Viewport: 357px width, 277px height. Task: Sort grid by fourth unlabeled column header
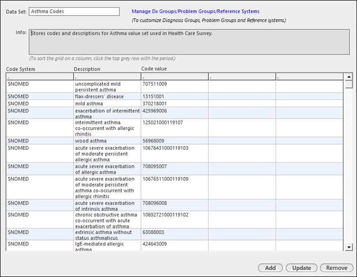[242, 77]
